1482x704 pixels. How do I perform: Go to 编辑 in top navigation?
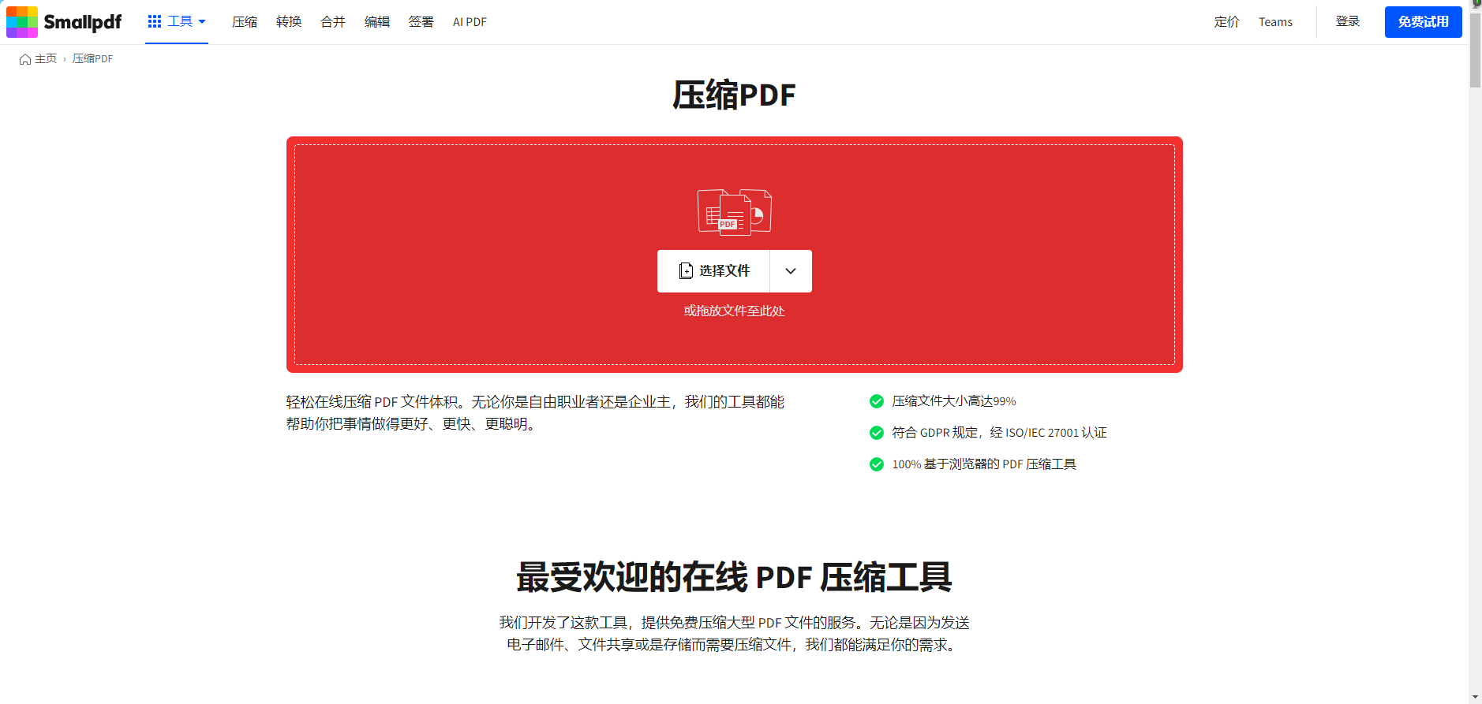377,22
